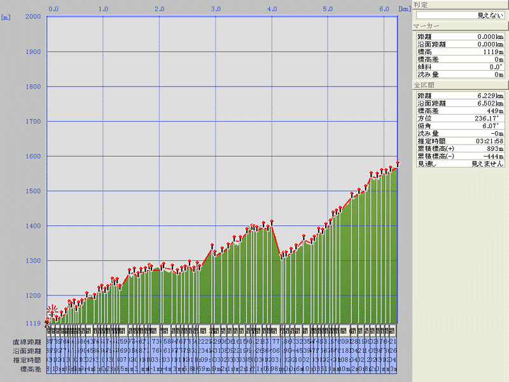Click the first waypoint flag in the bottom table header
This screenshot has width=509, height=382.
tap(49, 331)
